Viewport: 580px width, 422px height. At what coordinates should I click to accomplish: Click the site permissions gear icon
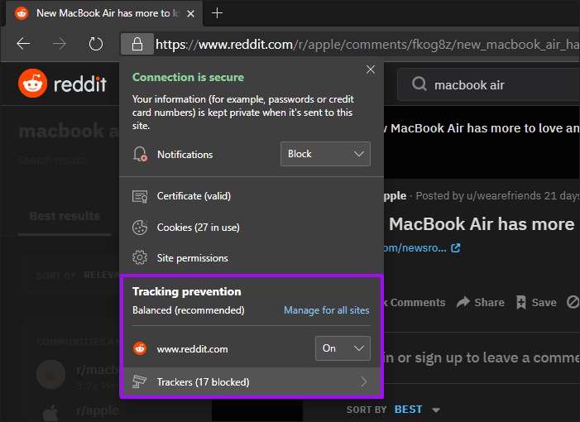(140, 257)
